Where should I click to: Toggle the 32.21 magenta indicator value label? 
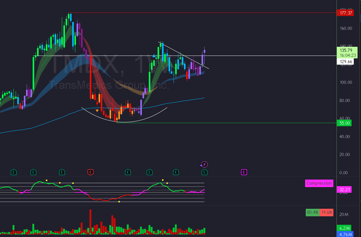click(344, 190)
